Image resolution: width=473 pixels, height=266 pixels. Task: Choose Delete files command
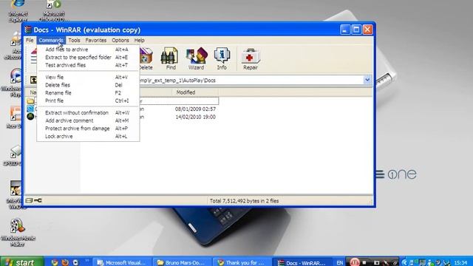click(88, 85)
